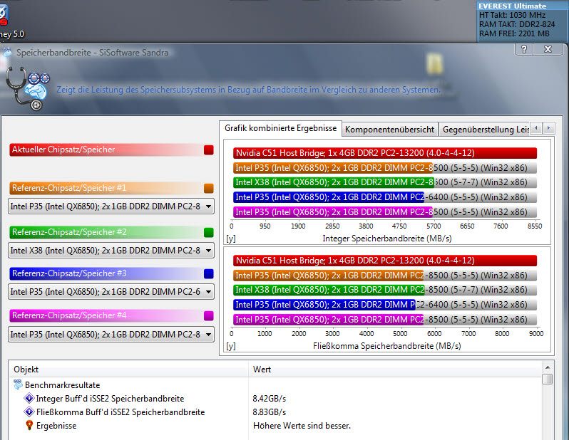Click the blue description text about Speichersubsystems
This screenshot has width=569, height=440.
point(248,90)
